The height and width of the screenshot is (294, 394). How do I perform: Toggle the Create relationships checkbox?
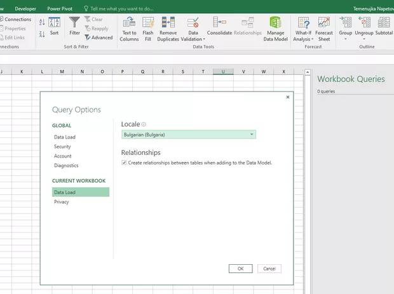[124, 163]
